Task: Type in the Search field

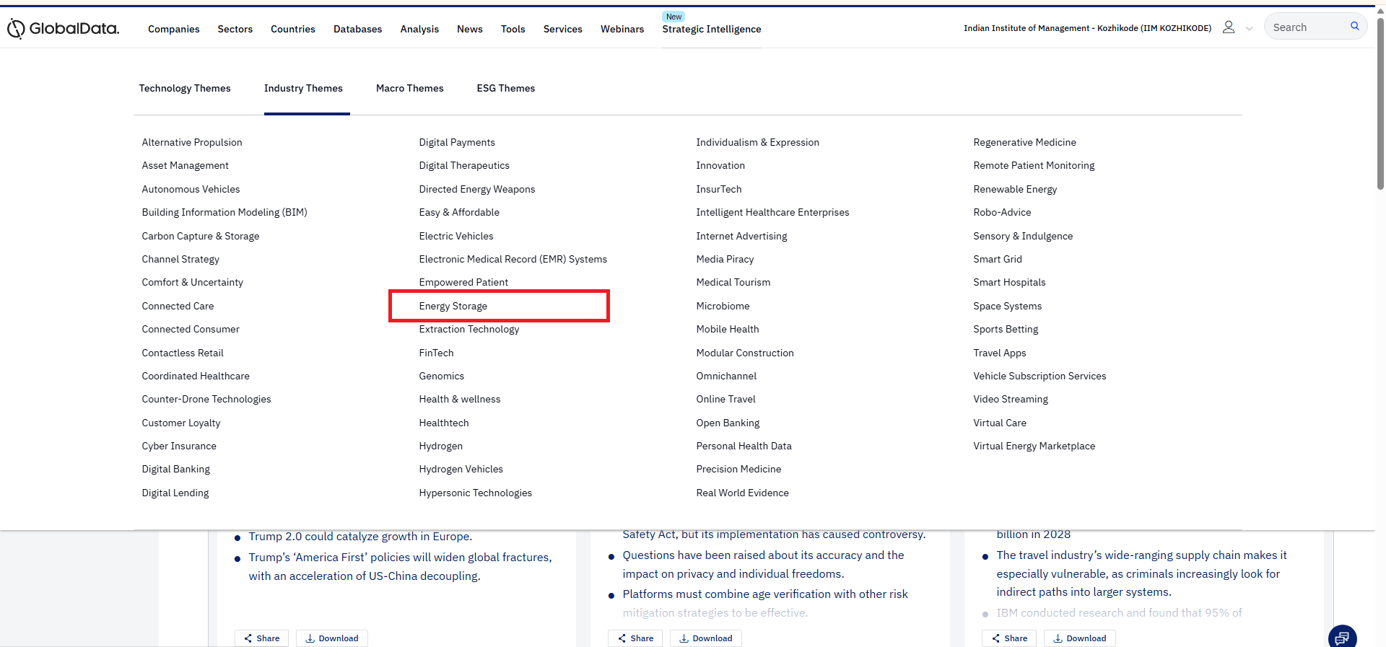Action: point(1307,27)
